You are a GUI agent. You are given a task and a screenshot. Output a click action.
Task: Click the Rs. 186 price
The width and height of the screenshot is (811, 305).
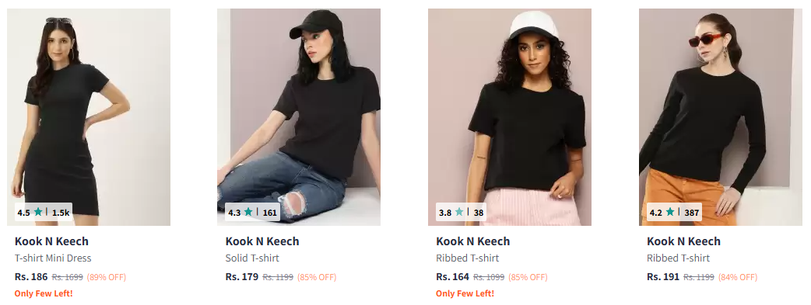click(31, 276)
